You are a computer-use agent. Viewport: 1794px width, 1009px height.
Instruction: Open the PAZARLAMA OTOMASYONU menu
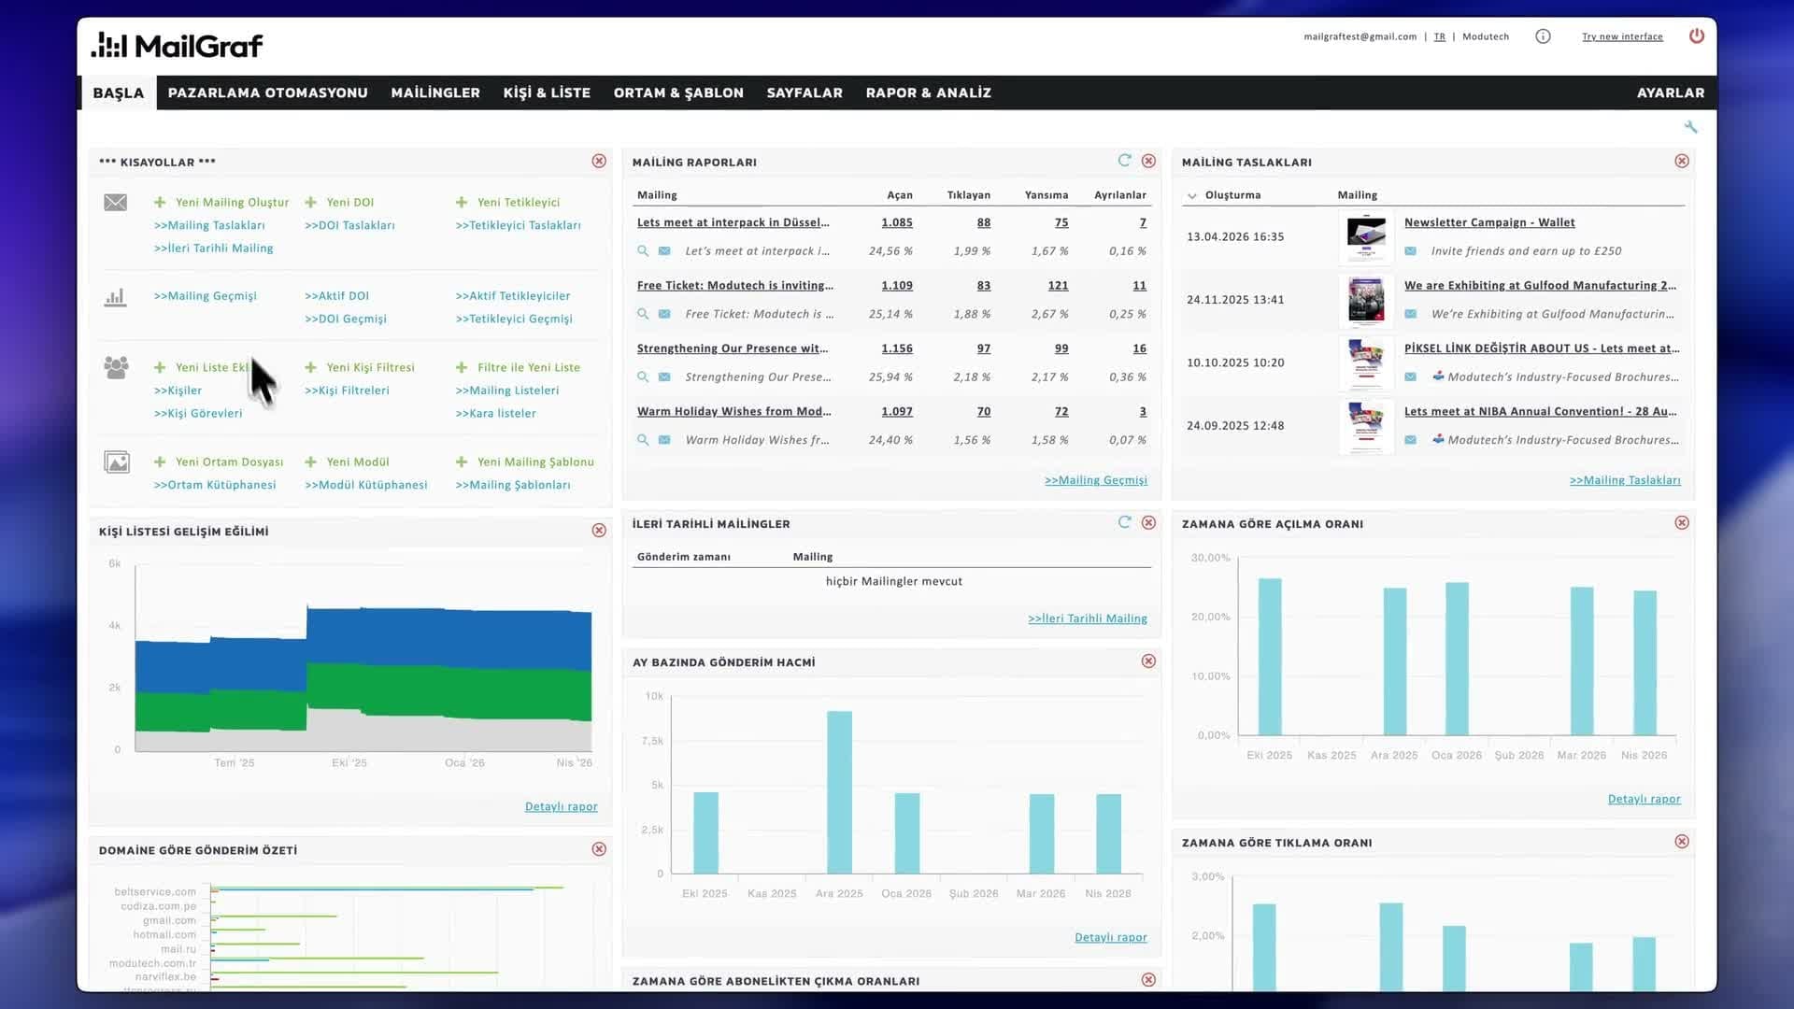click(268, 92)
